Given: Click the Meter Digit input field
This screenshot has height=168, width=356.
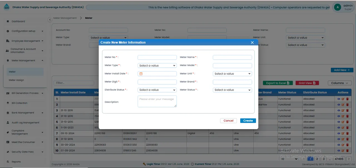Looking at the screenshot, I should click(157, 82).
